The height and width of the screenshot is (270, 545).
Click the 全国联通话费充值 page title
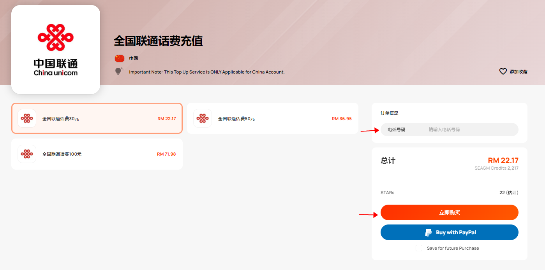click(158, 41)
